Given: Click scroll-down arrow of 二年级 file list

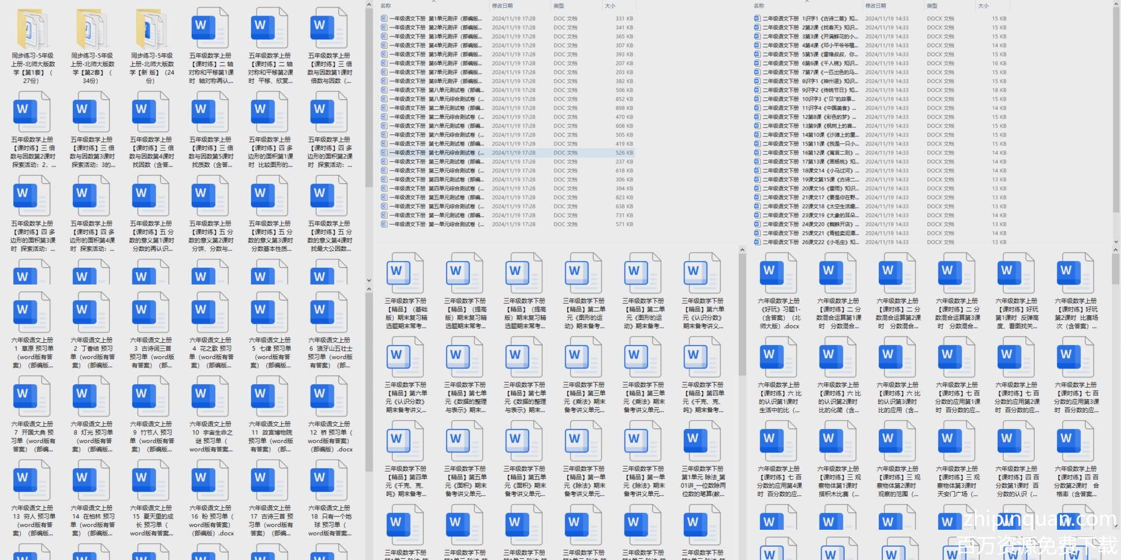Looking at the screenshot, I should click(1115, 242).
